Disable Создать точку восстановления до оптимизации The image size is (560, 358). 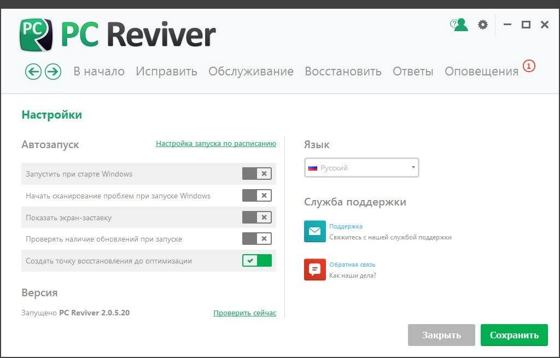[257, 261]
